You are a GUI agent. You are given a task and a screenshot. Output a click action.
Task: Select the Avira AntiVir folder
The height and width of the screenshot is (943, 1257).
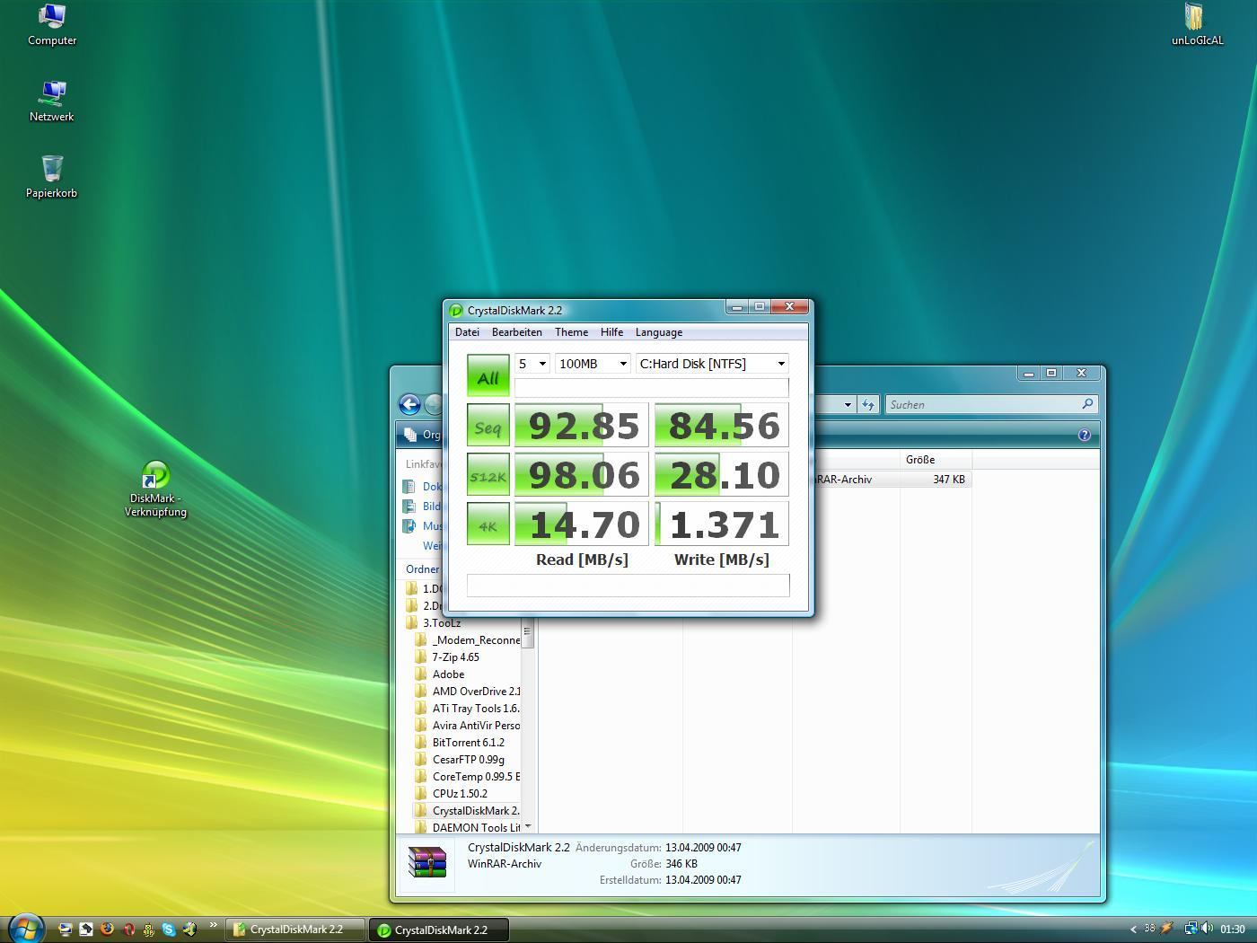[x=468, y=726]
